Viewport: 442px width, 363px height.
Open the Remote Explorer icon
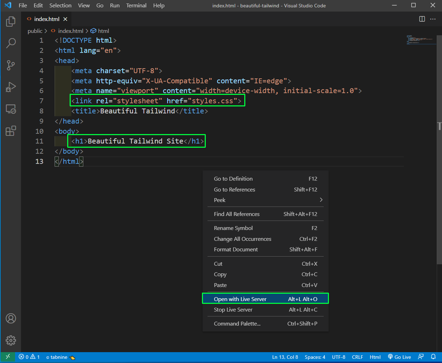(11, 109)
